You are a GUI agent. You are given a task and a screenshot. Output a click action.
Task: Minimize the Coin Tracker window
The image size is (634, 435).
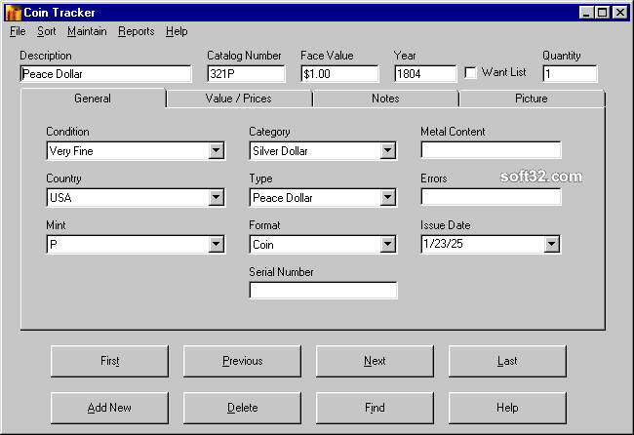point(586,13)
